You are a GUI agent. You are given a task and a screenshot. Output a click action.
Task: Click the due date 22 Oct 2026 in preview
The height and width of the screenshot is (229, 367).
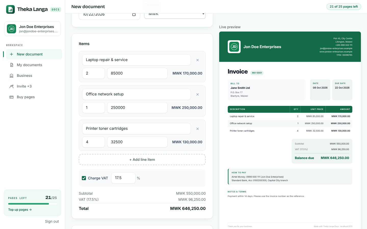[x=342, y=88]
